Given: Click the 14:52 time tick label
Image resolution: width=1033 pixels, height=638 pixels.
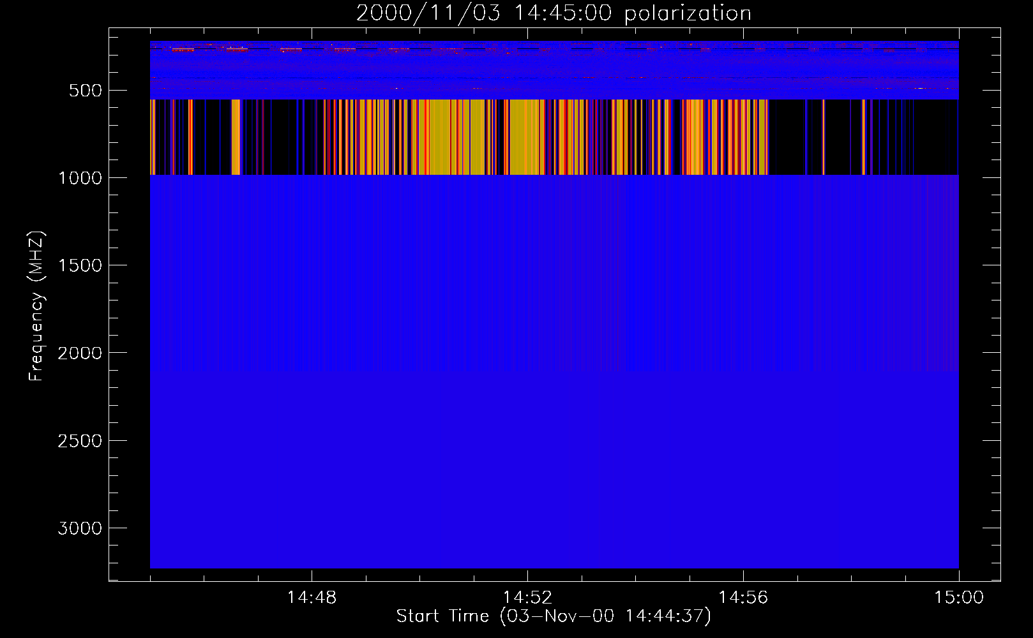Looking at the screenshot, I should point(527,598).
